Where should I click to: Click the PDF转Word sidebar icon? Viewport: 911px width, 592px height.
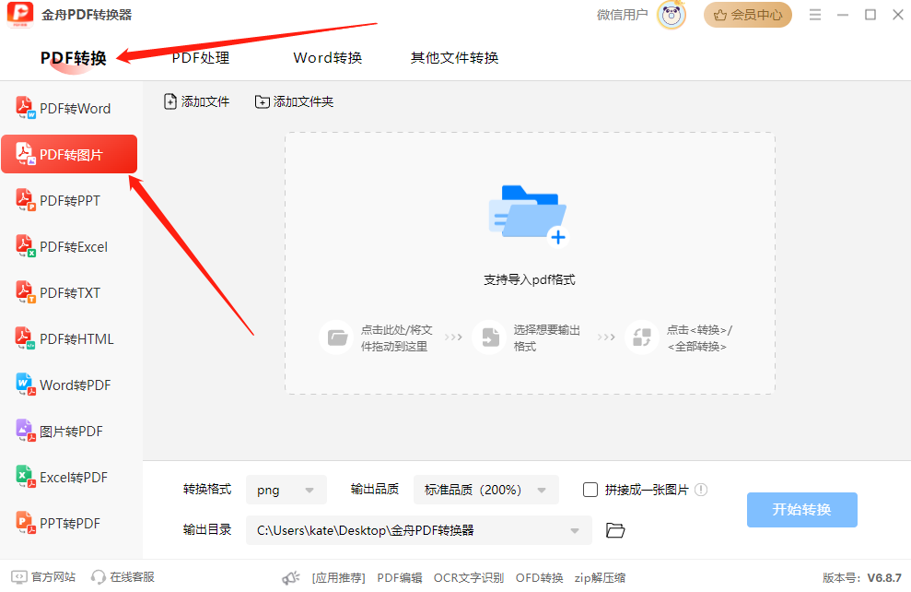(x=24, y=108)
